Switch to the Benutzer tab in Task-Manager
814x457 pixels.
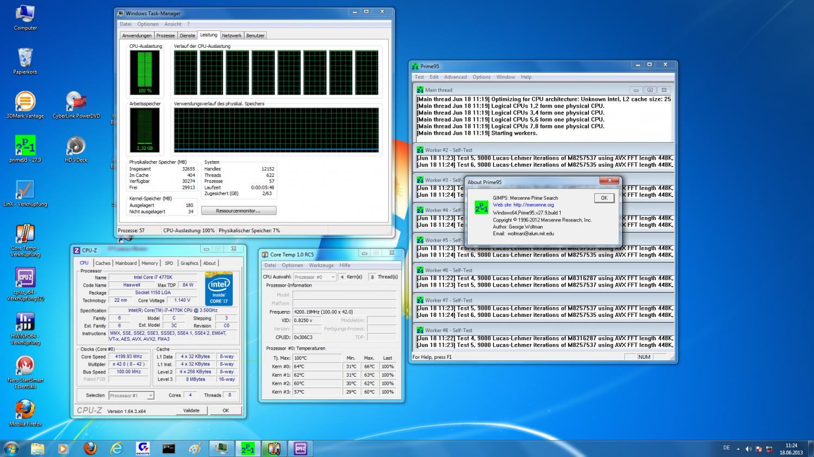tap(255, 35)
